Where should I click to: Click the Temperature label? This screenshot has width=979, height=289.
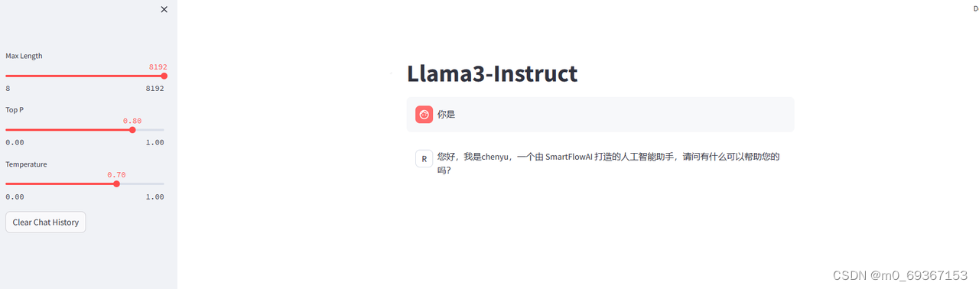26,164
